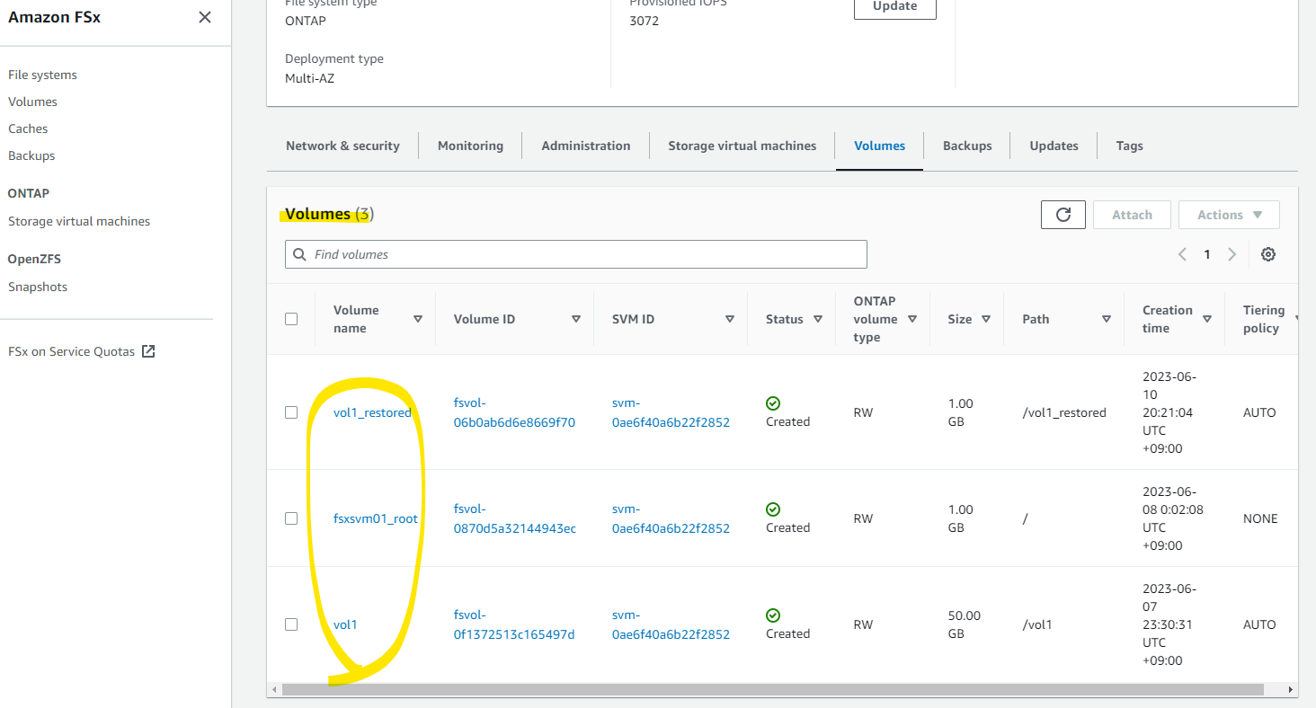Image resolution: width=1316 pixels, height=708 pixels.
Task: Open volume ID fsvol-06b0ab6d6e8669f70
Action: 514,412
